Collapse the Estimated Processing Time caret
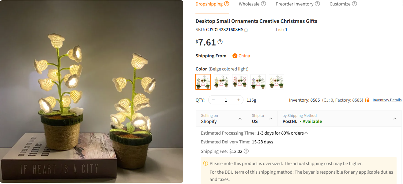 click(x=306, y=132)
